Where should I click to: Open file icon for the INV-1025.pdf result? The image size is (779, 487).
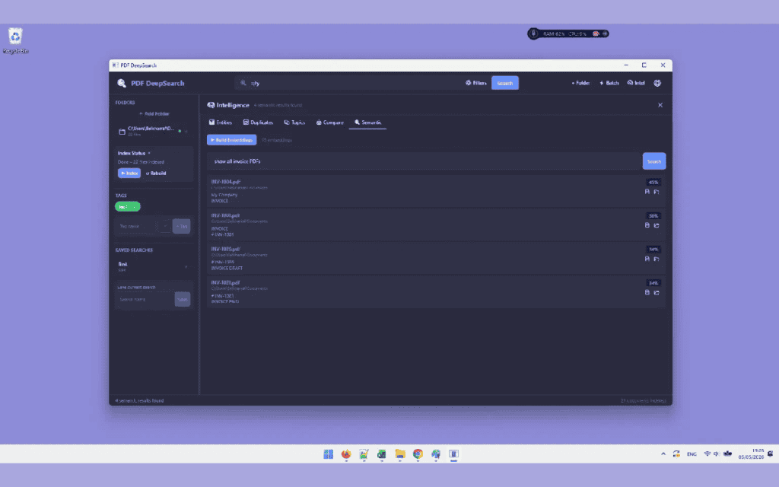pos(647,259)
